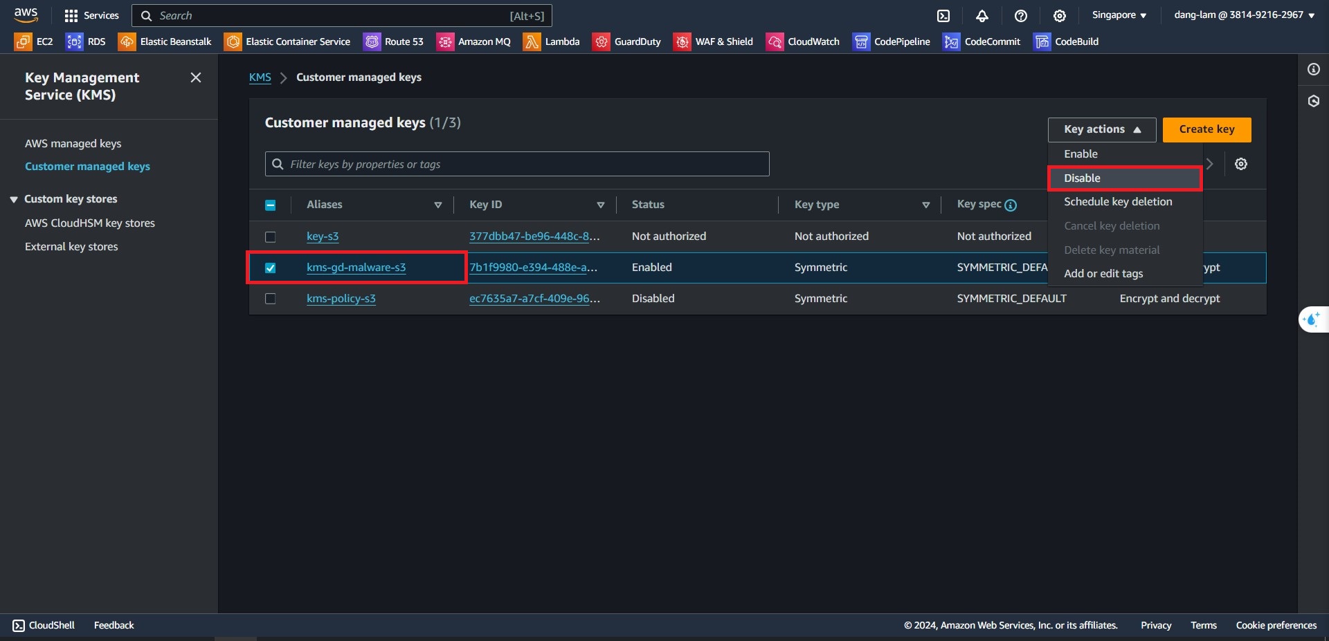Uncheck the kms-gd-malware-s3 checkbox

coord(271,268)
